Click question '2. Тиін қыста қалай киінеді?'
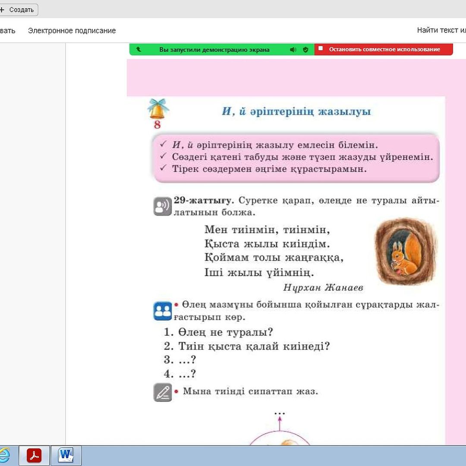 tap(247, 346)
